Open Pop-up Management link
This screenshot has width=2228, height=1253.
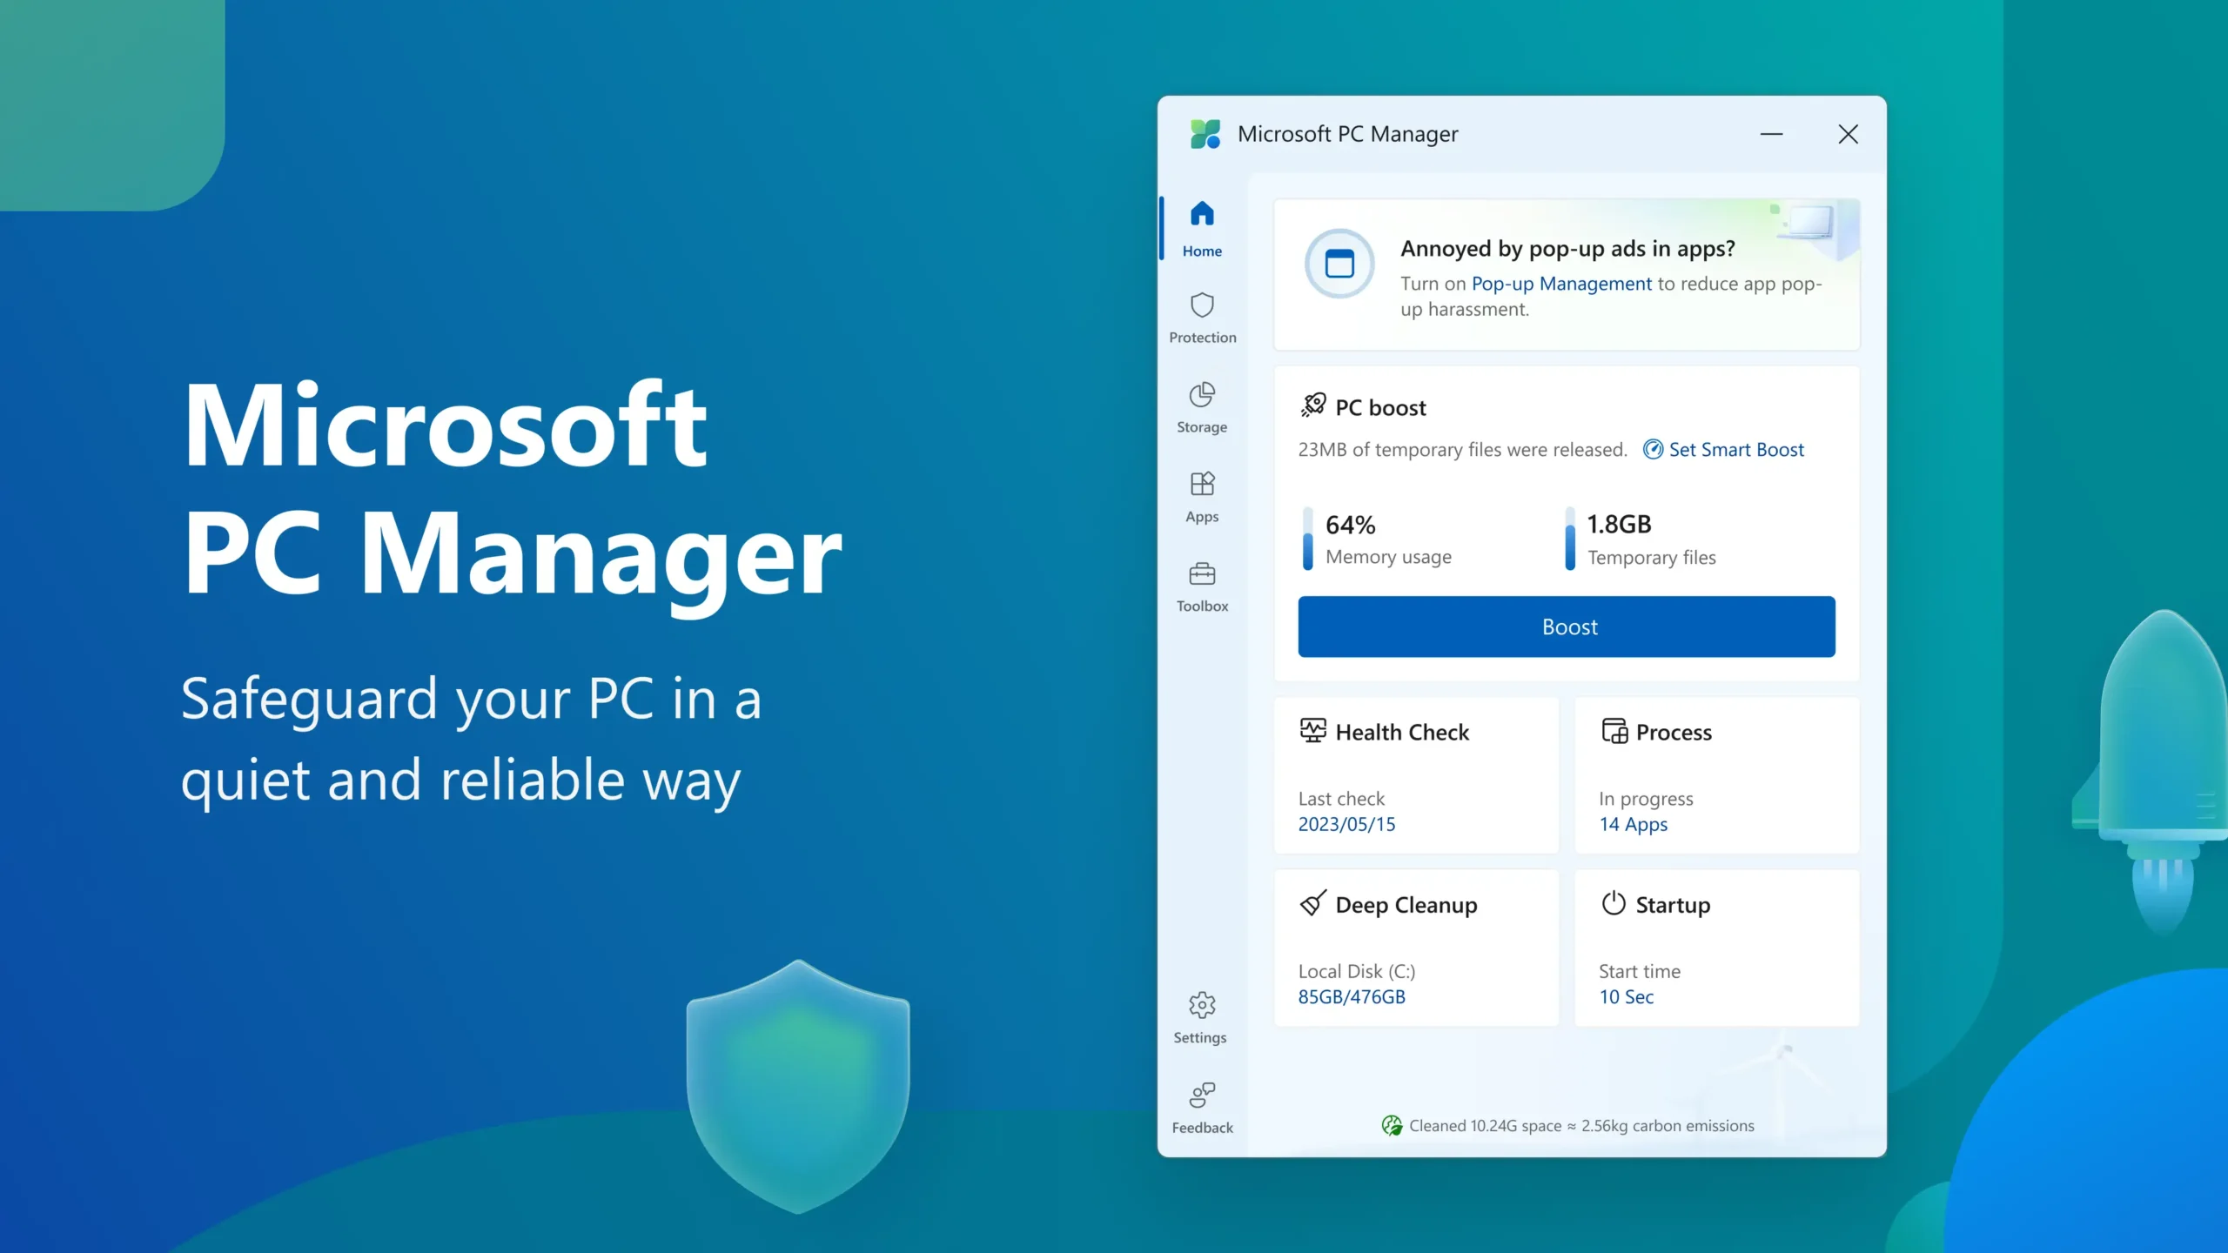1560,284
